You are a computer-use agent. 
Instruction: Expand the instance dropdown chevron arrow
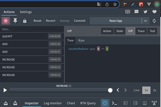coord(145,21)
